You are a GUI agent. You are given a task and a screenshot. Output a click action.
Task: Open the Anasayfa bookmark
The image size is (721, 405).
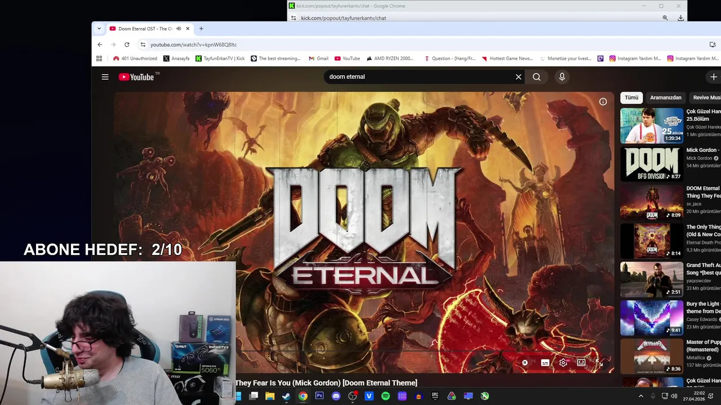(x=176, y=58)
